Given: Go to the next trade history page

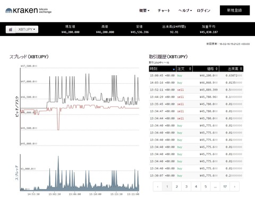Looking at the screenshot, I should pyautogui.click(x=235, y=186).
